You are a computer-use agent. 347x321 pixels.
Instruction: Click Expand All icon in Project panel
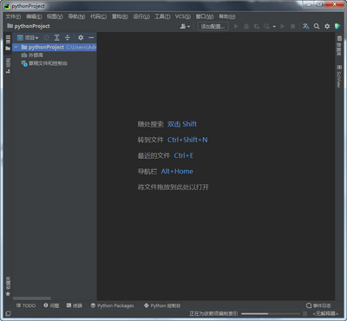pos(57,37)
